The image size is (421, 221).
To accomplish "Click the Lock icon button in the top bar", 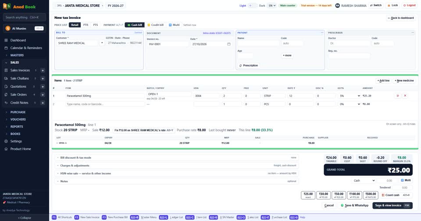I will 392,5.
